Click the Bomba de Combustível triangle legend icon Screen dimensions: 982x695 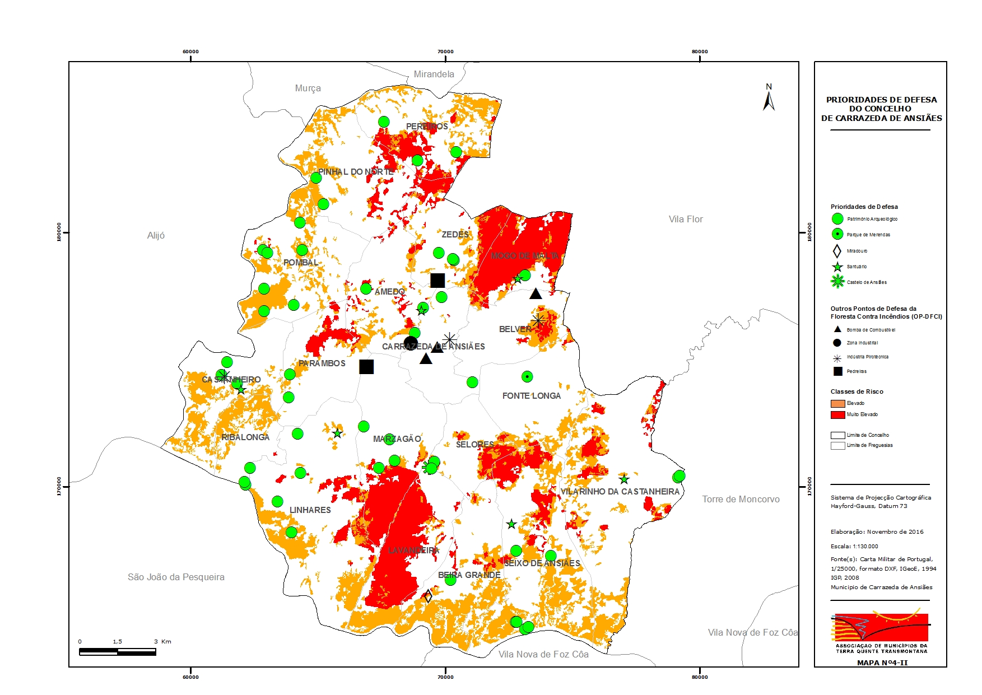[x=837, y=329]
